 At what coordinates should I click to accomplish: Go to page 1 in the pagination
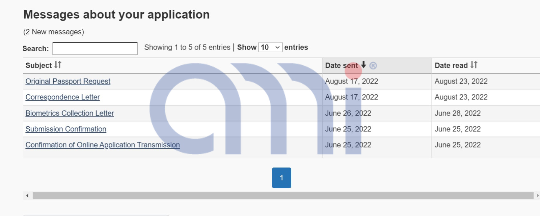281,178
